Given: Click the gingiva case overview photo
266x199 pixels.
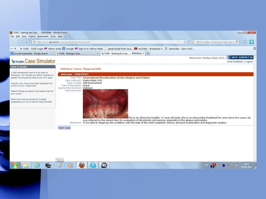Looking at the screenshot, I should (105, 104).
